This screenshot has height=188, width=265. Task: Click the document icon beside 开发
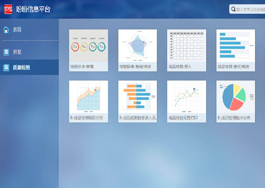coord(6,52)
